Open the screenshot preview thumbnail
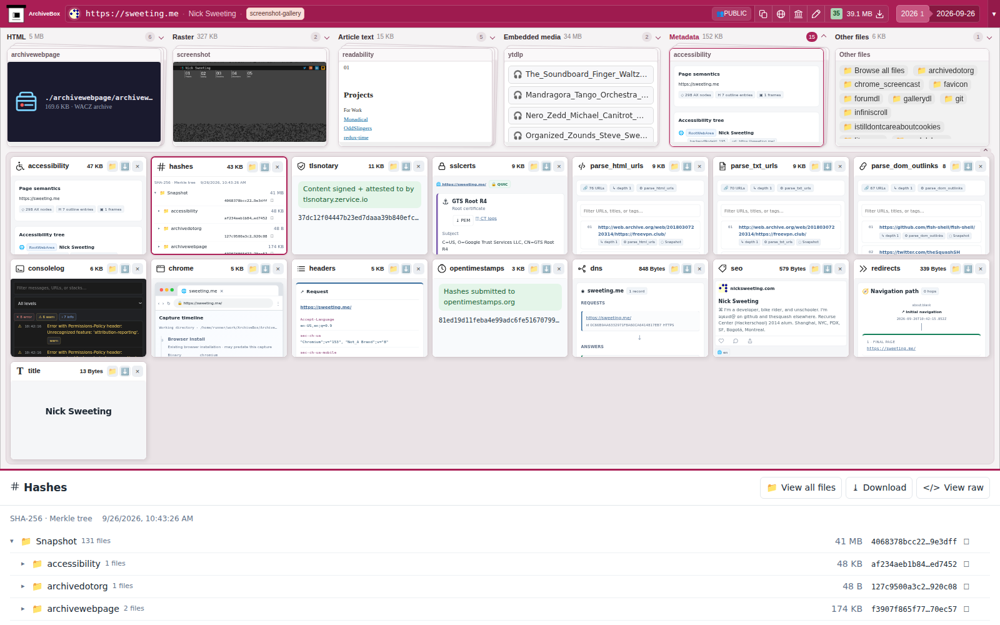The height and width of the screenshot is (625, 1000). click(249, 102)
